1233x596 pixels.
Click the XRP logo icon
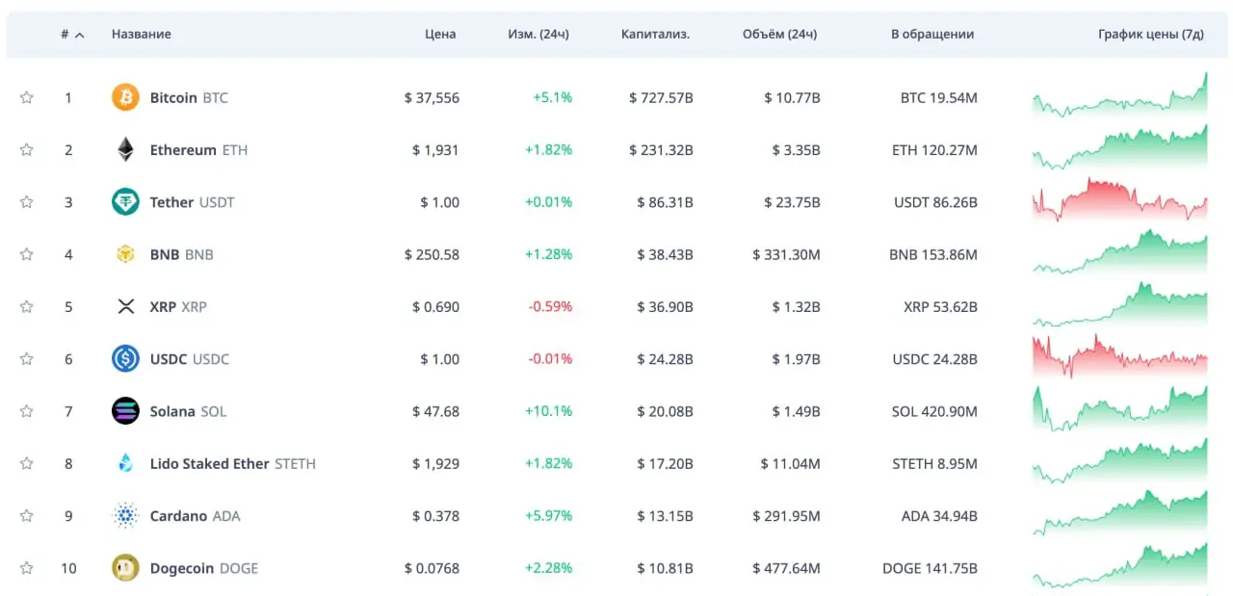coord(125,306)
